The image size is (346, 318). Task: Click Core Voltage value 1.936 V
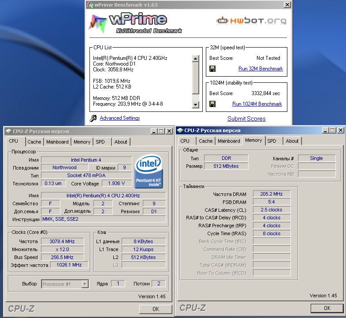[x=116, y=184]
